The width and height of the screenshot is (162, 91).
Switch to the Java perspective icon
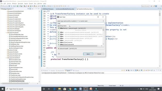pyautogui.click(x=156, y=6)
